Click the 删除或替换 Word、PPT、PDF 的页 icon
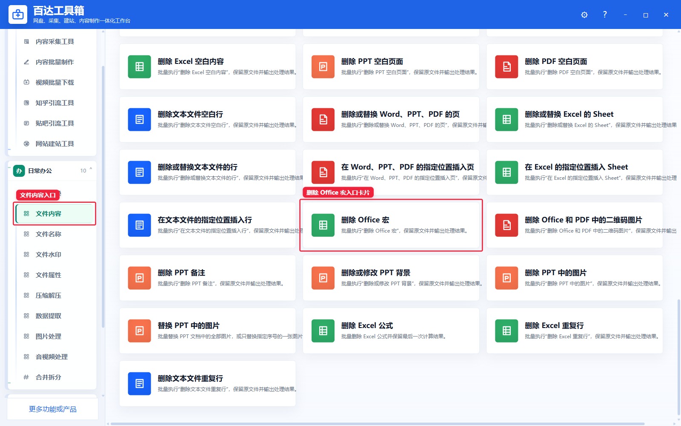The width and height of the screenshot is (681, 426). pos(323,120)
